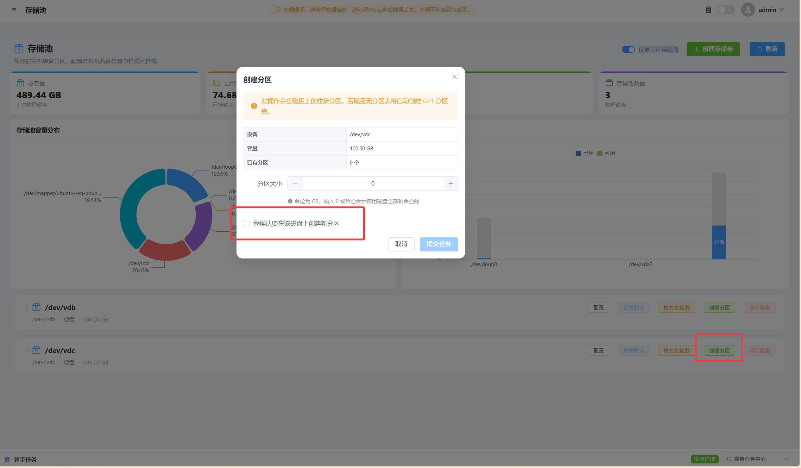The width and height of the screenshot is (801, 468).
Task: Open 完整任务中心 link
Action: tap(746, 459)
